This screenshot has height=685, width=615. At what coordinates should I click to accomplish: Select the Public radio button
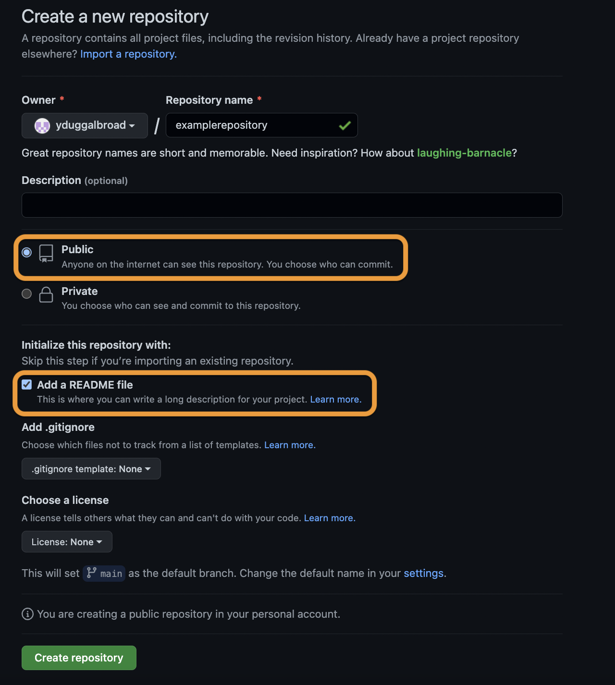(x=27, y=252)
